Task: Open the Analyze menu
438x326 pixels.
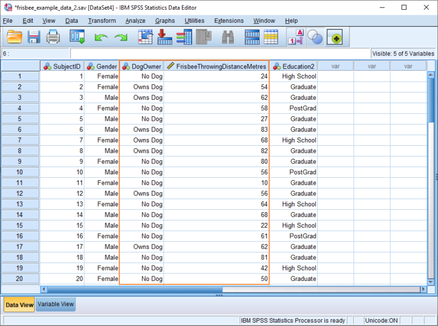Action: tap(135, 21)
